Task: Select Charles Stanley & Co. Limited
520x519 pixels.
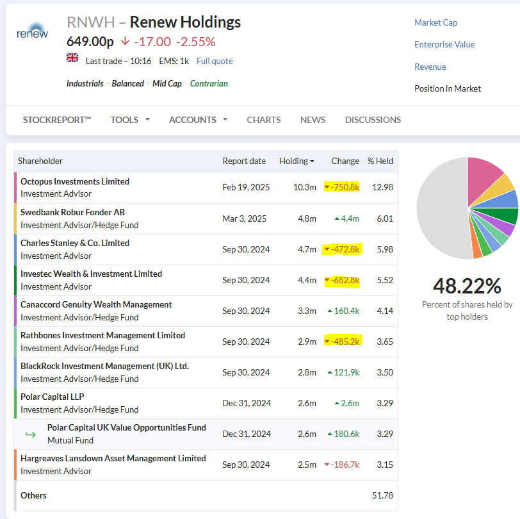Action: [75, 243]
